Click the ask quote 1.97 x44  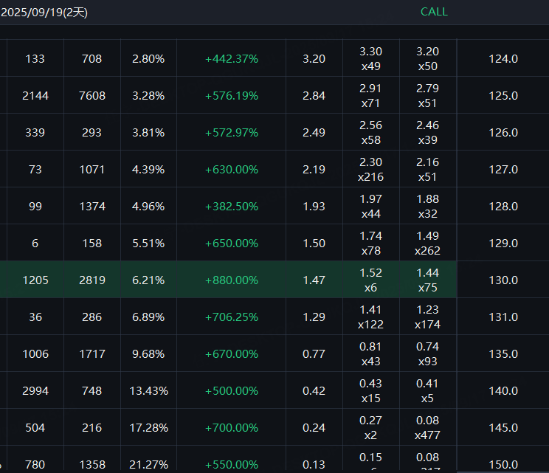coord(370,206)
